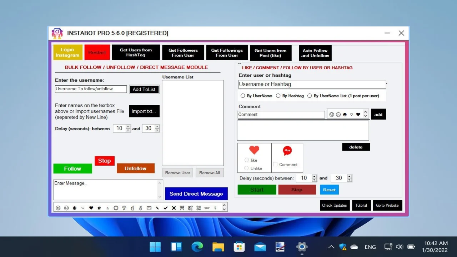
Task: Insert flower symbol in message emoji bar
Action: pos(99,208)
